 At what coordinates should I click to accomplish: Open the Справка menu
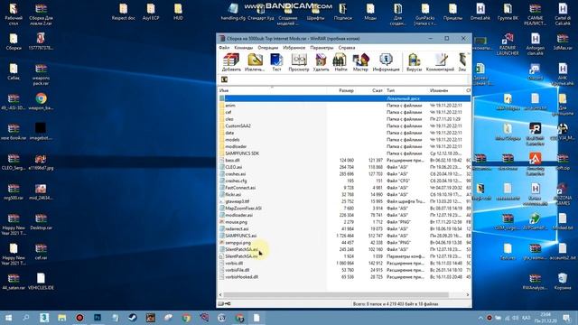click(x=347, y=48)
